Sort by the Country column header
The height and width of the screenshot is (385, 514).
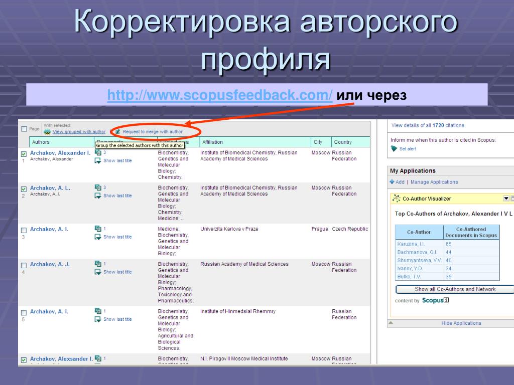pos(351,142)
